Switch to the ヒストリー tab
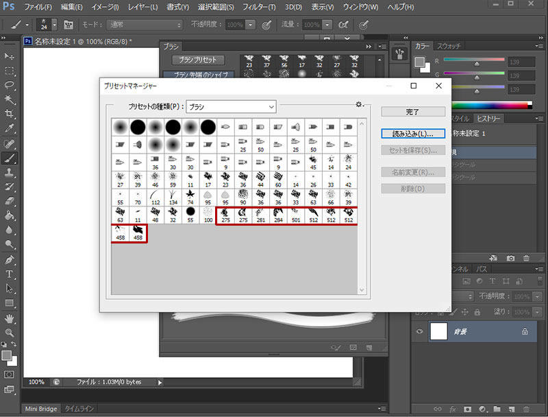 488,119
